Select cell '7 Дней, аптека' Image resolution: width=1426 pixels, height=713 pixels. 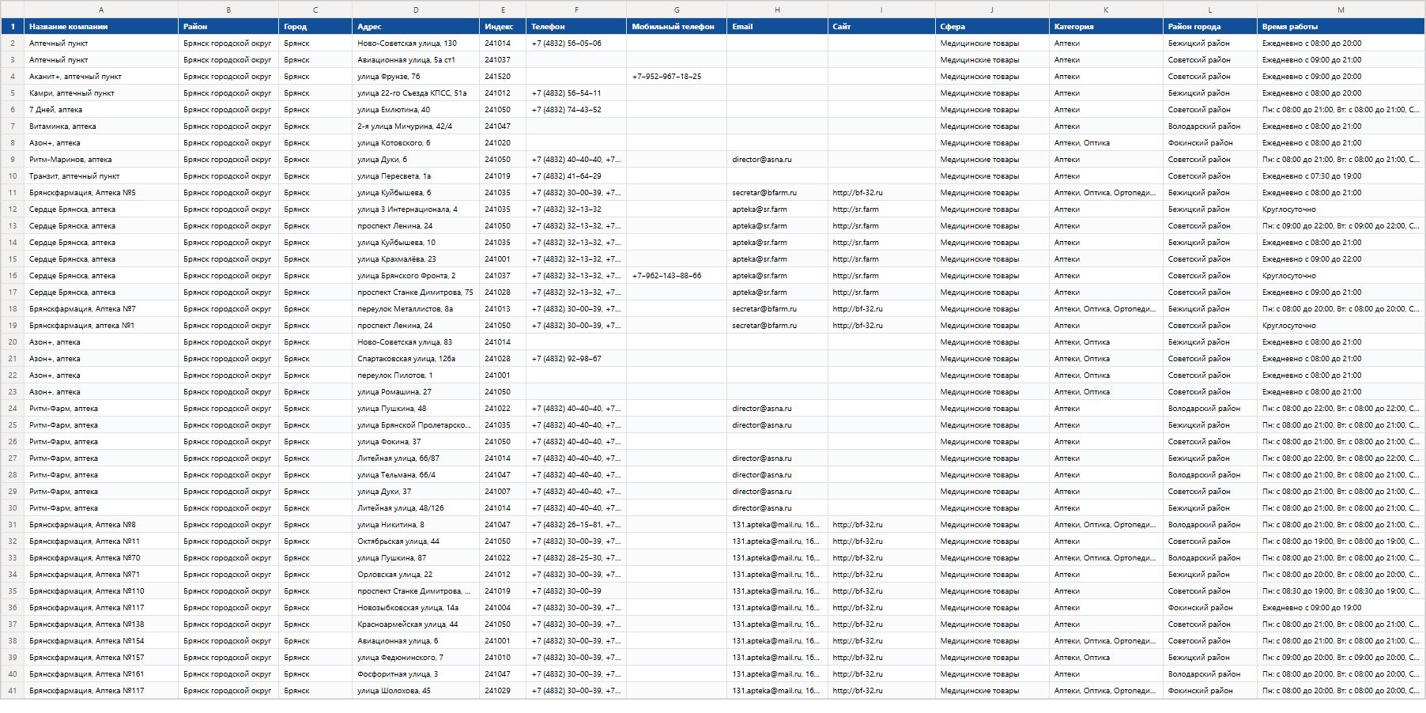[101, 110]
